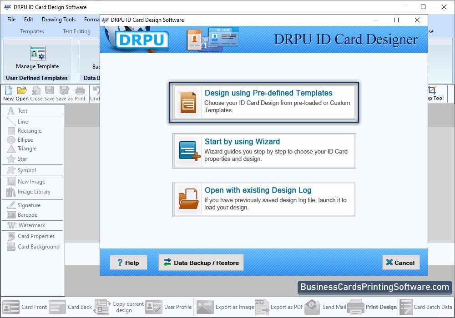Click the Help button in dialog
Image resolution: width=455 pixels, height=318 pixels.
(128, 263)
